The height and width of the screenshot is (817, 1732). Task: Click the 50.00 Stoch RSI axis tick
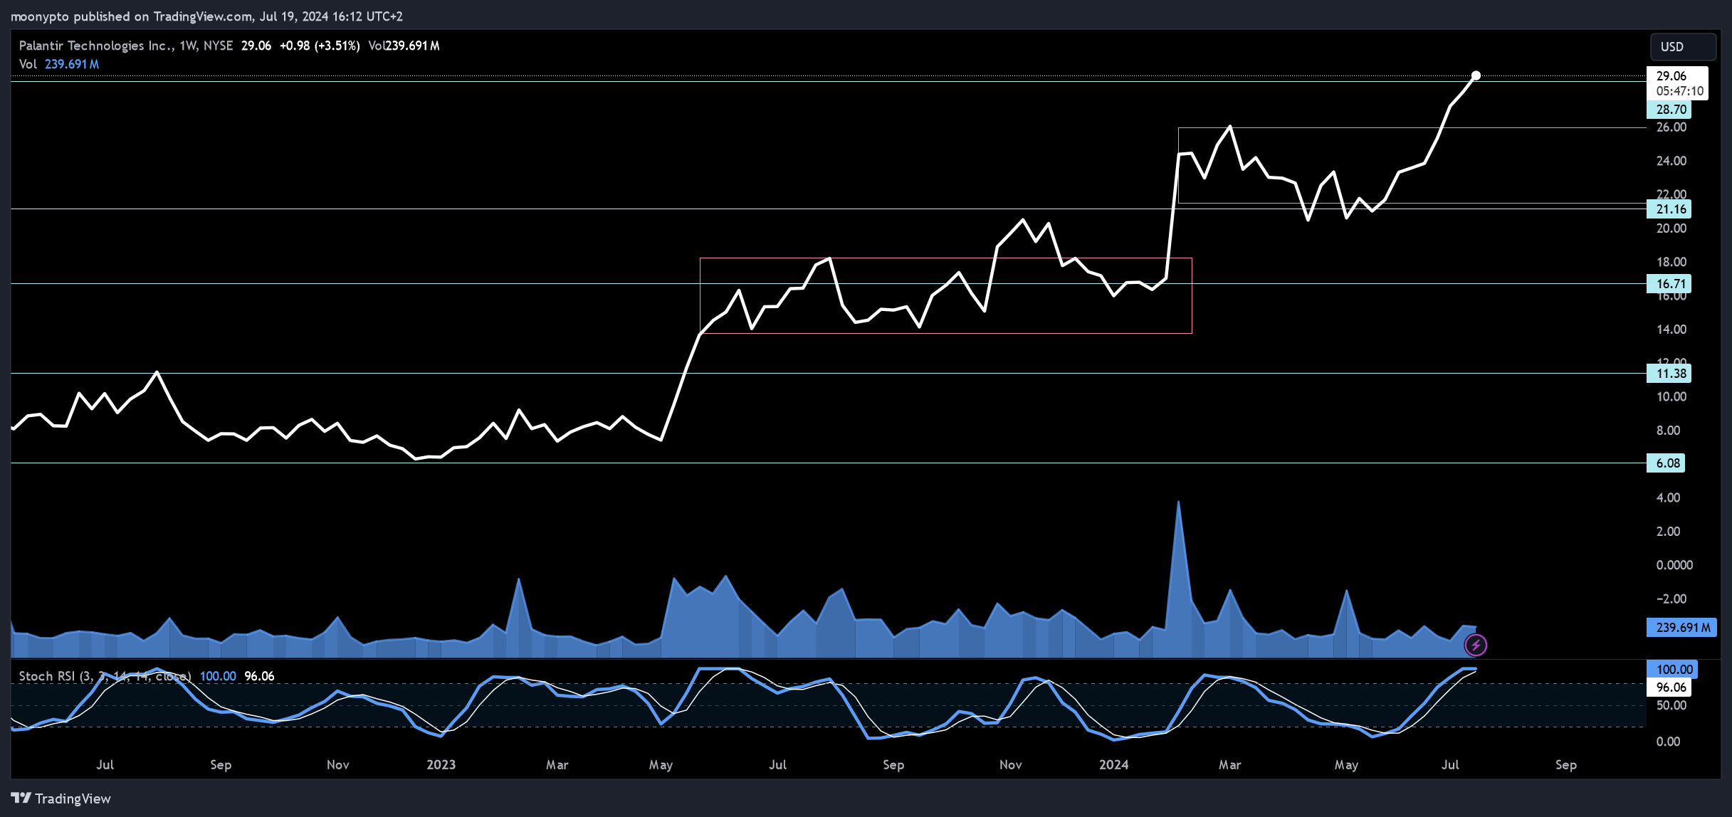[x=1671, y=705]
